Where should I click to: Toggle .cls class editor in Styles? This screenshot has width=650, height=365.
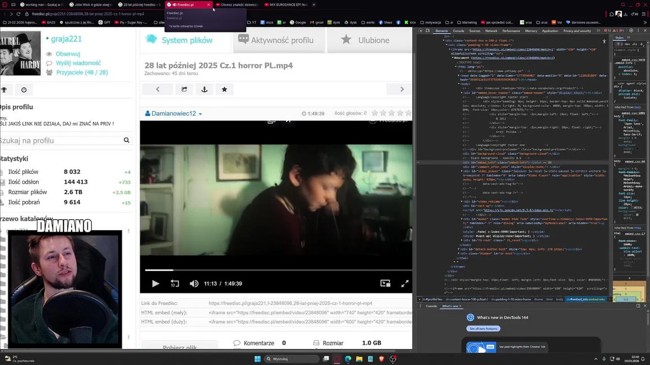click(635, 44)
